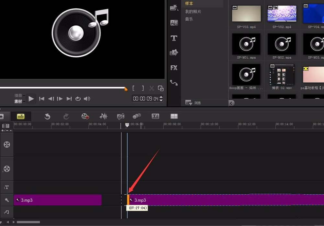The height and width of the screenshot is (226, 324).
Task: Switch preview mode to 项目 (Project)
Action: pyautogui.click(x=18, y=96)
